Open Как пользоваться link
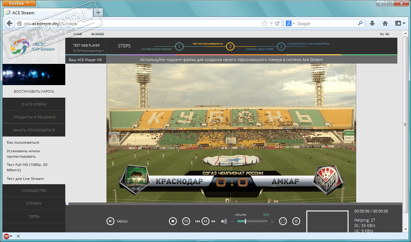 coord(23,142)
